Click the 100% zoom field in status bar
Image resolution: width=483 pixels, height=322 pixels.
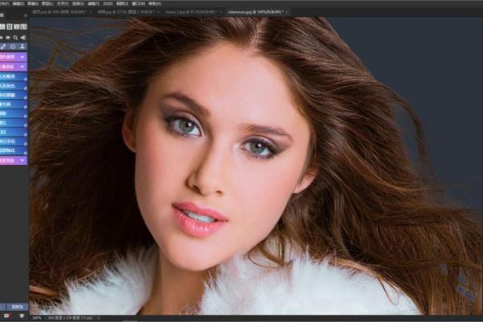(37, 318)
